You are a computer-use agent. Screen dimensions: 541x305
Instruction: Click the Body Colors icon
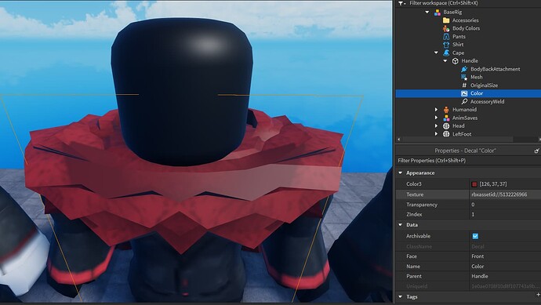(x=446, y=28)
